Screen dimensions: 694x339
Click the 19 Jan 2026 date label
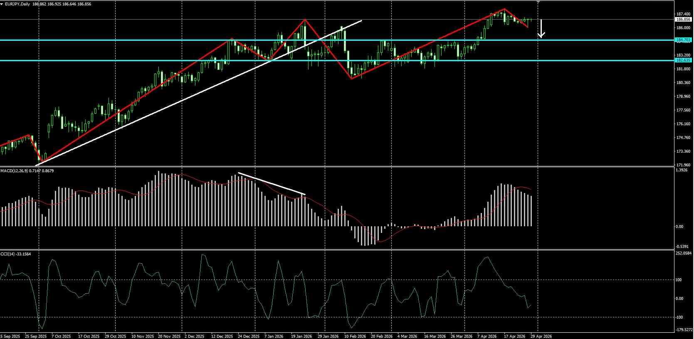coord(301,336)
